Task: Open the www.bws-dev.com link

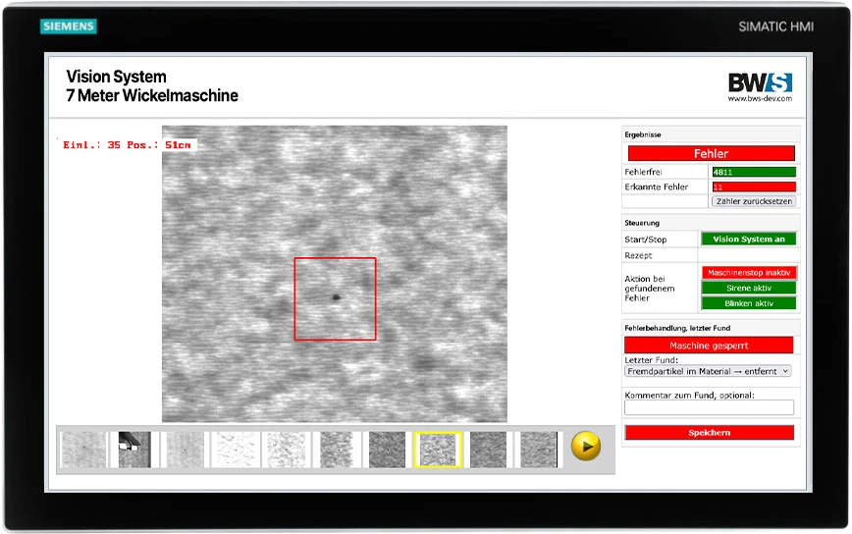Action: (x=760, y=98)
